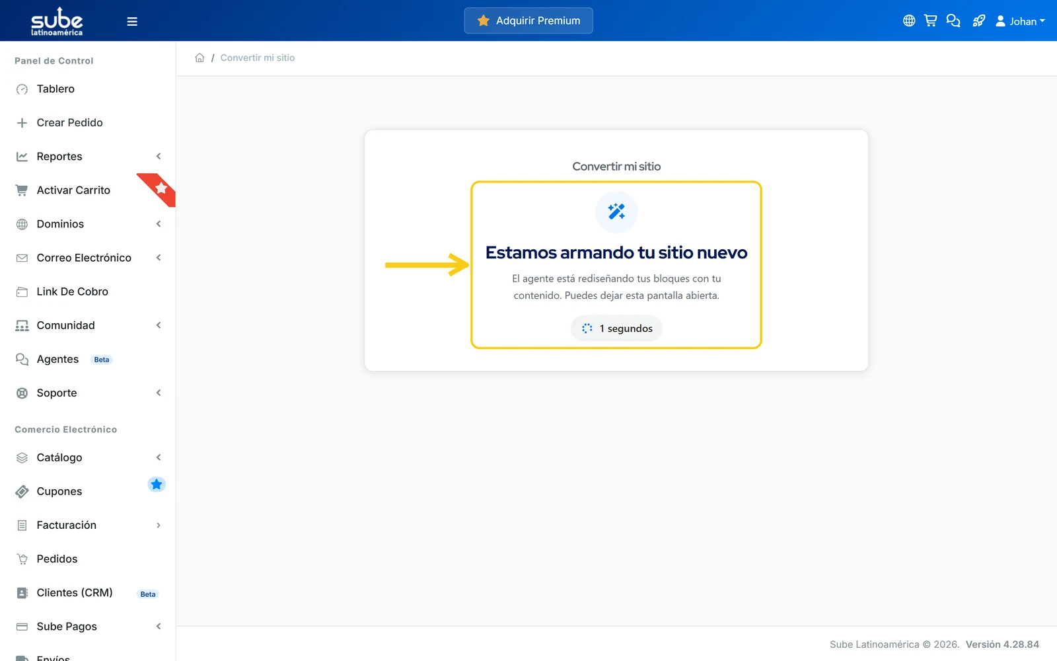Expand the Comunidad submenu chevron
Screen dimensions: 1057x661
click(159, 325)
